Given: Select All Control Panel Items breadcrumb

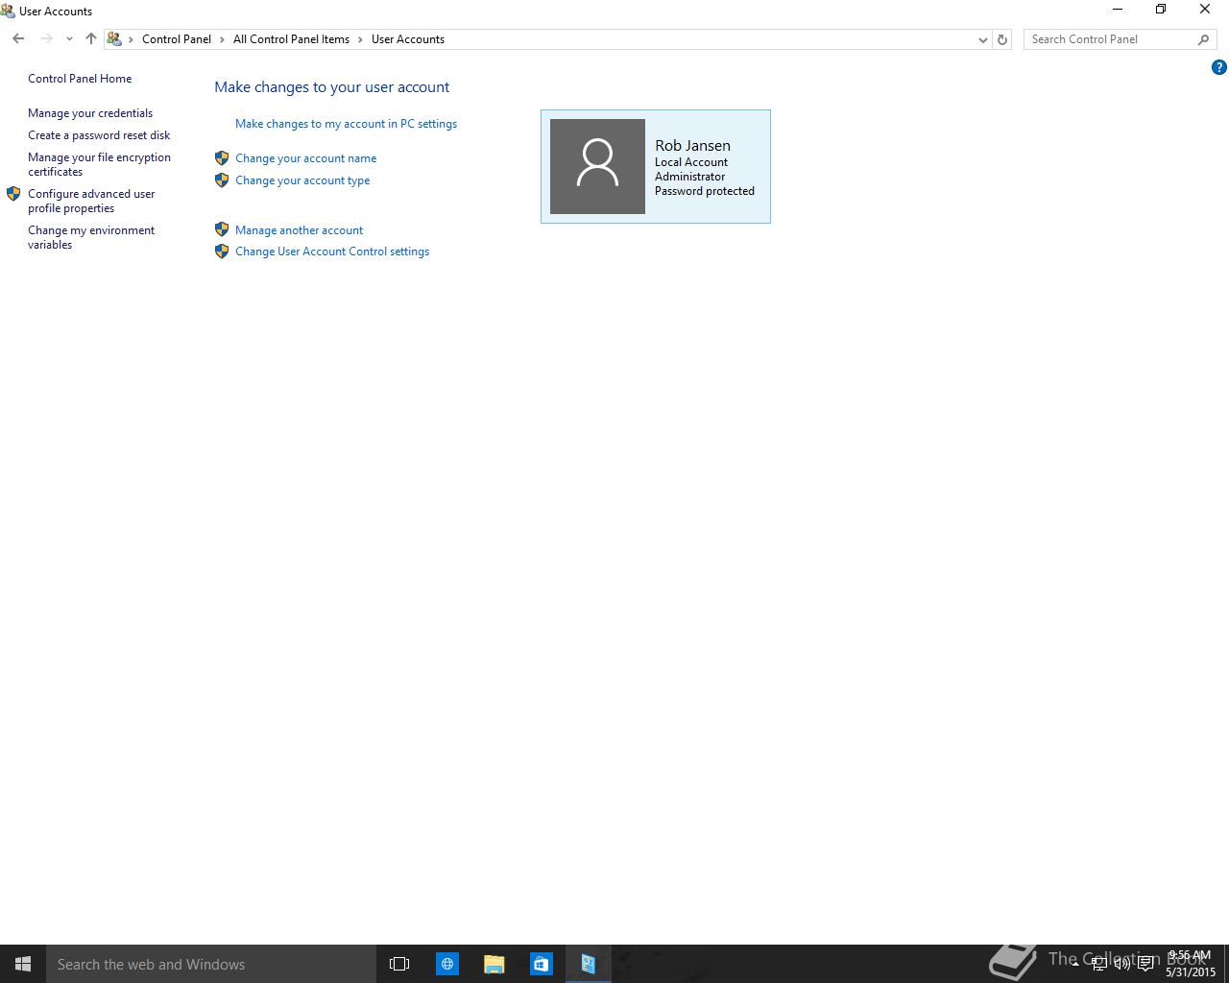Looking at the screenshot, I should click(x=291, y=39).
